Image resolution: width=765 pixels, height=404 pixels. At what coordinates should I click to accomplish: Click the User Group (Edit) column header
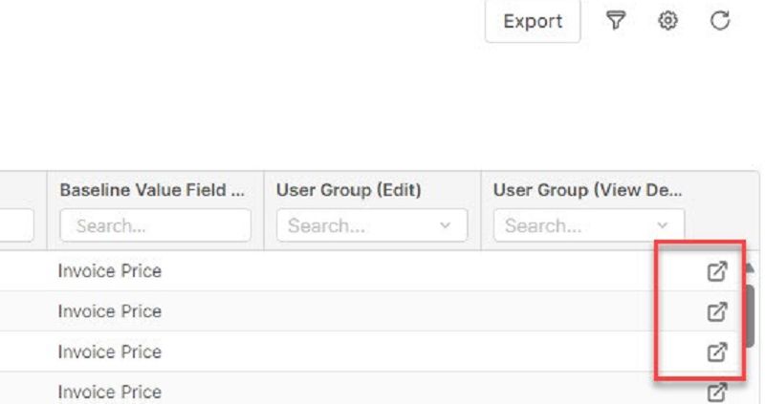pyautogui.click(x=348, y=190)
